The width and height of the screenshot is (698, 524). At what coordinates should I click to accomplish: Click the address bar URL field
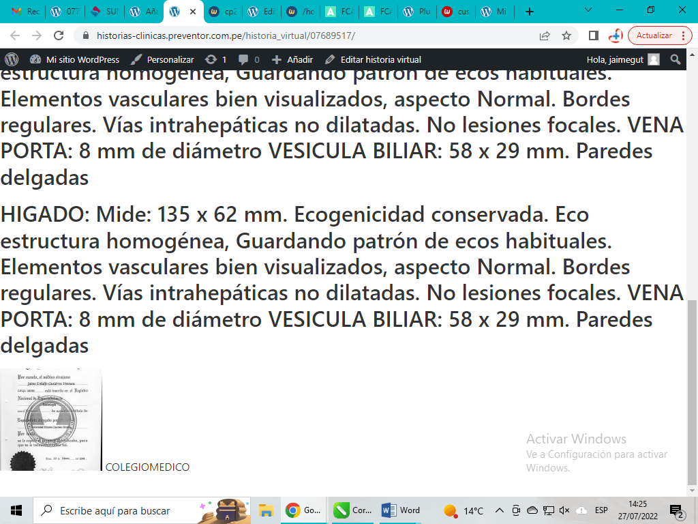tap(307, 35)
